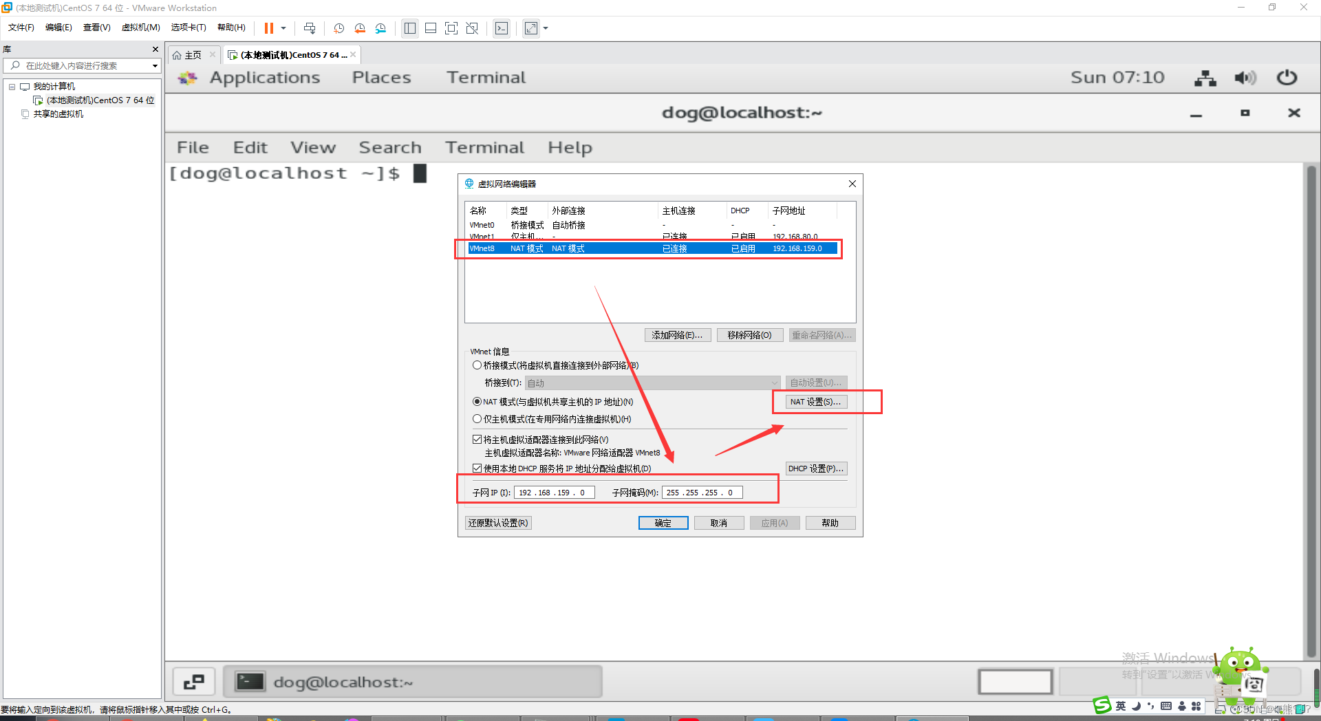Toggle 使用本地 DHCP 服务 checkbox
This screenshot has width=1321, height=721.
click(x=477, y=469)
